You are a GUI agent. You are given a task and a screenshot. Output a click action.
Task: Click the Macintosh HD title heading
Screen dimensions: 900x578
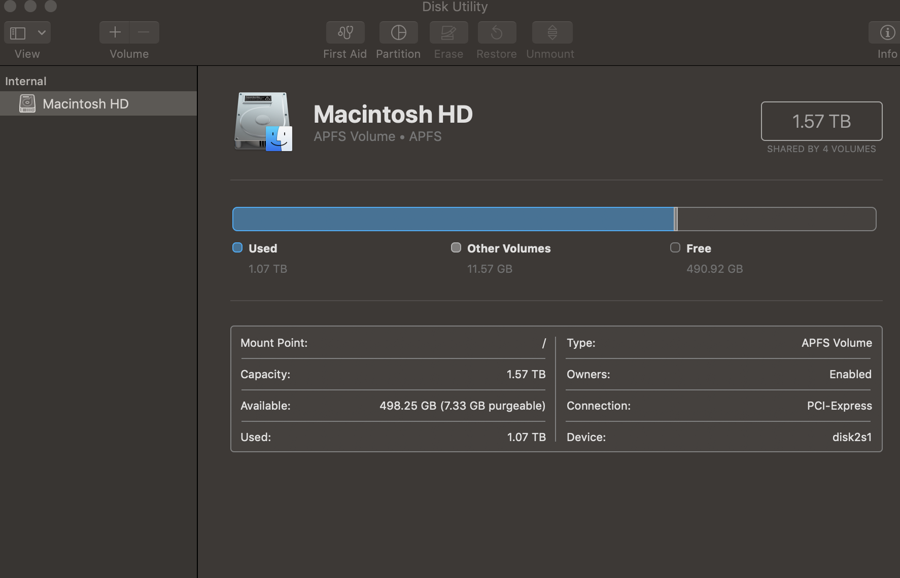393,114
